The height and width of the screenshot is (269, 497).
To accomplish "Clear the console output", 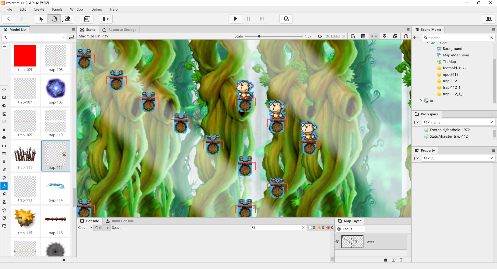I will [x=83, y=228].
